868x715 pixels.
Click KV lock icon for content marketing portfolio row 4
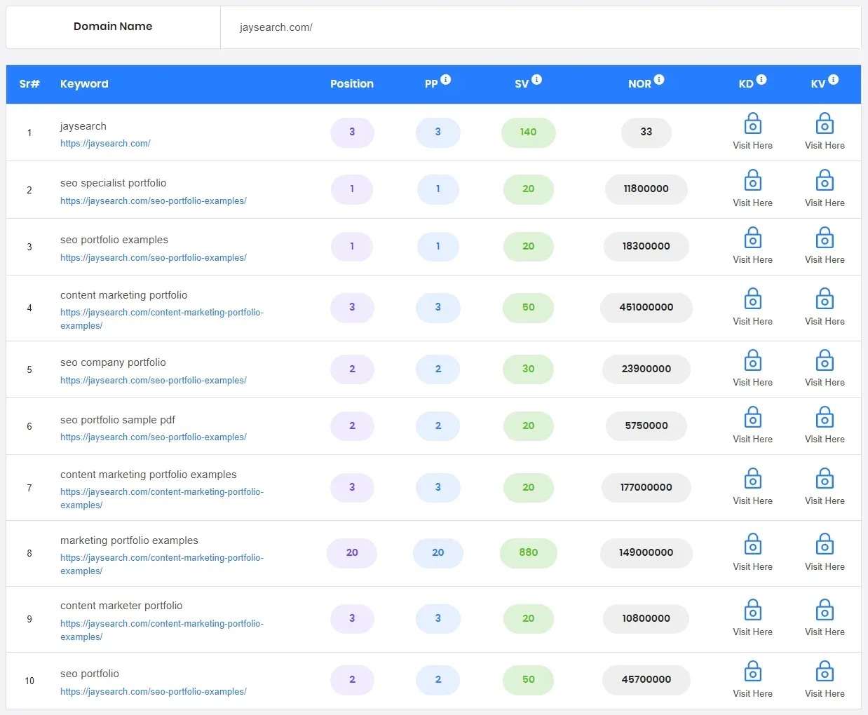pyautogui.click(x=825, y=299)
